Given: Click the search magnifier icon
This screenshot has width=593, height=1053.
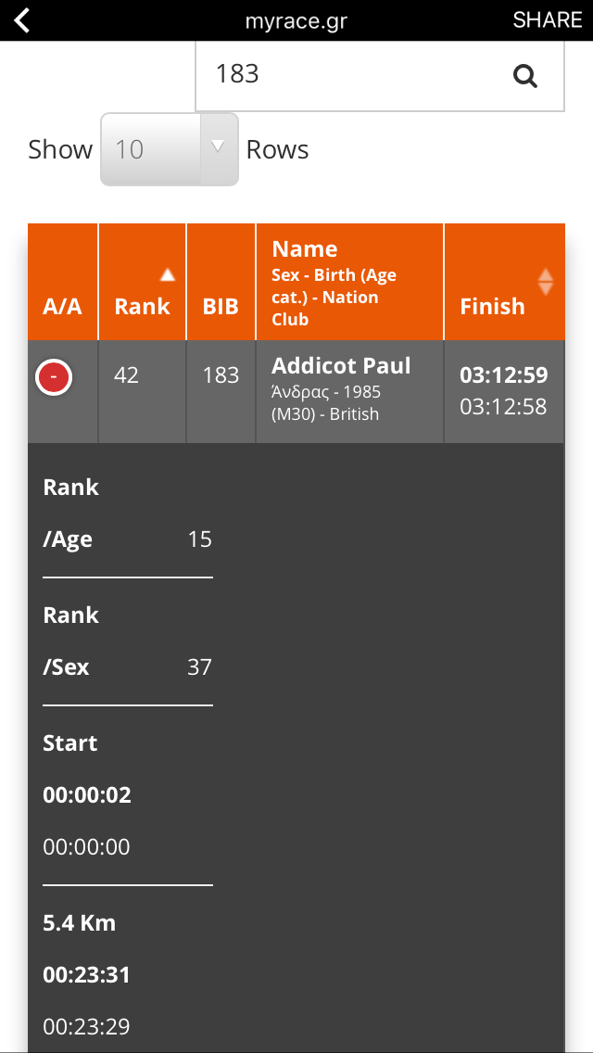Looking at the screenshot, I should pyautogui.click(x=525, y=76).
